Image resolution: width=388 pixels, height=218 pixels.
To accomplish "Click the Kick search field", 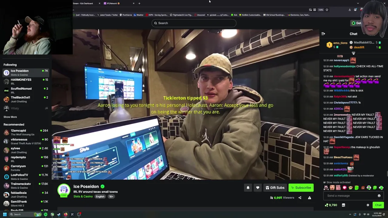I will [x=194, y=23].
